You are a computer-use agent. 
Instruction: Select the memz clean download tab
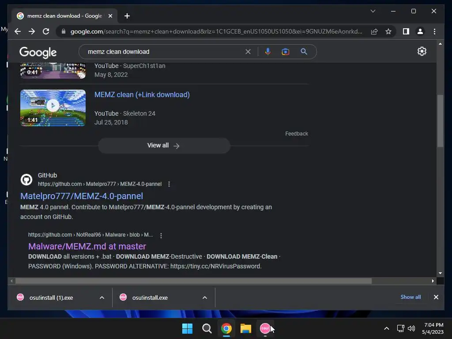click(x=64, y=16)
